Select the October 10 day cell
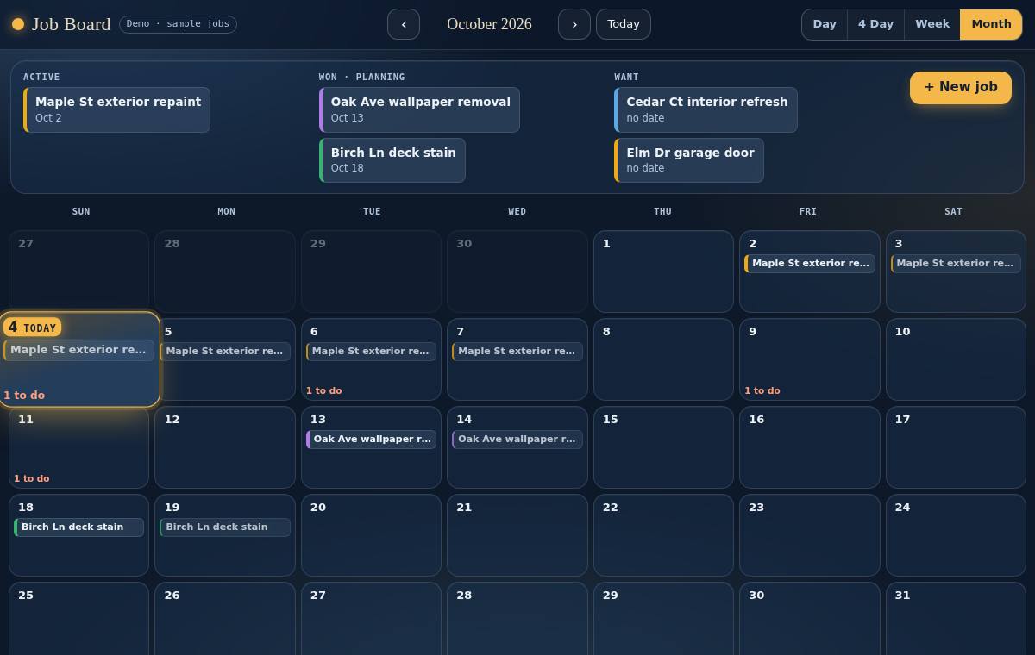This screenshot has height=655, width=1035. pyautogui.click(x=956, y=359)
